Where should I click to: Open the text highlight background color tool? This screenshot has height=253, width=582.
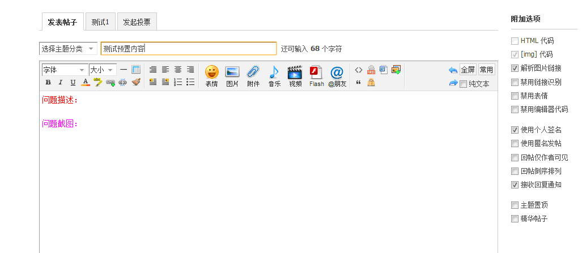98,83
